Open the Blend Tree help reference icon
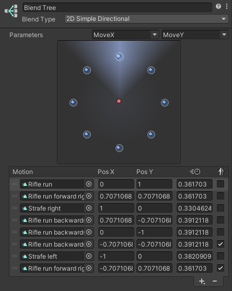The height and width of the screenshot is (291, 232). (218, 6)
